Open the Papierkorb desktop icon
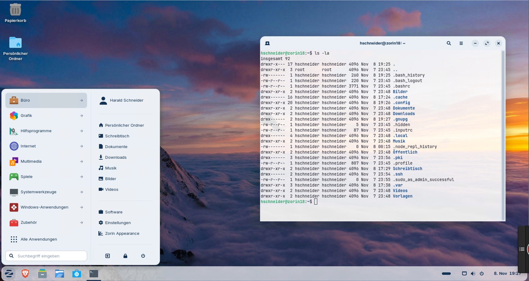 (x=15, y=13)
